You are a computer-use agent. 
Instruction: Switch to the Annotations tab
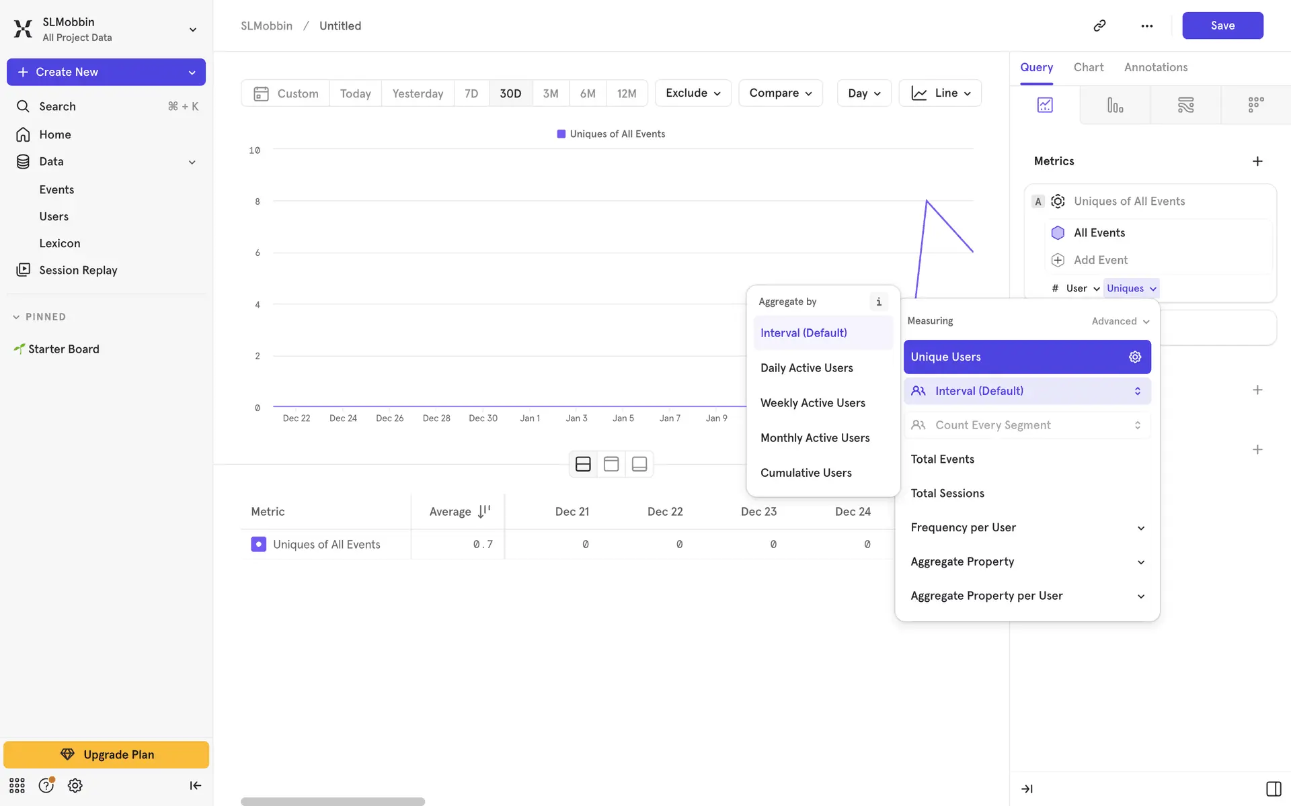click(x=1155, y=67)
